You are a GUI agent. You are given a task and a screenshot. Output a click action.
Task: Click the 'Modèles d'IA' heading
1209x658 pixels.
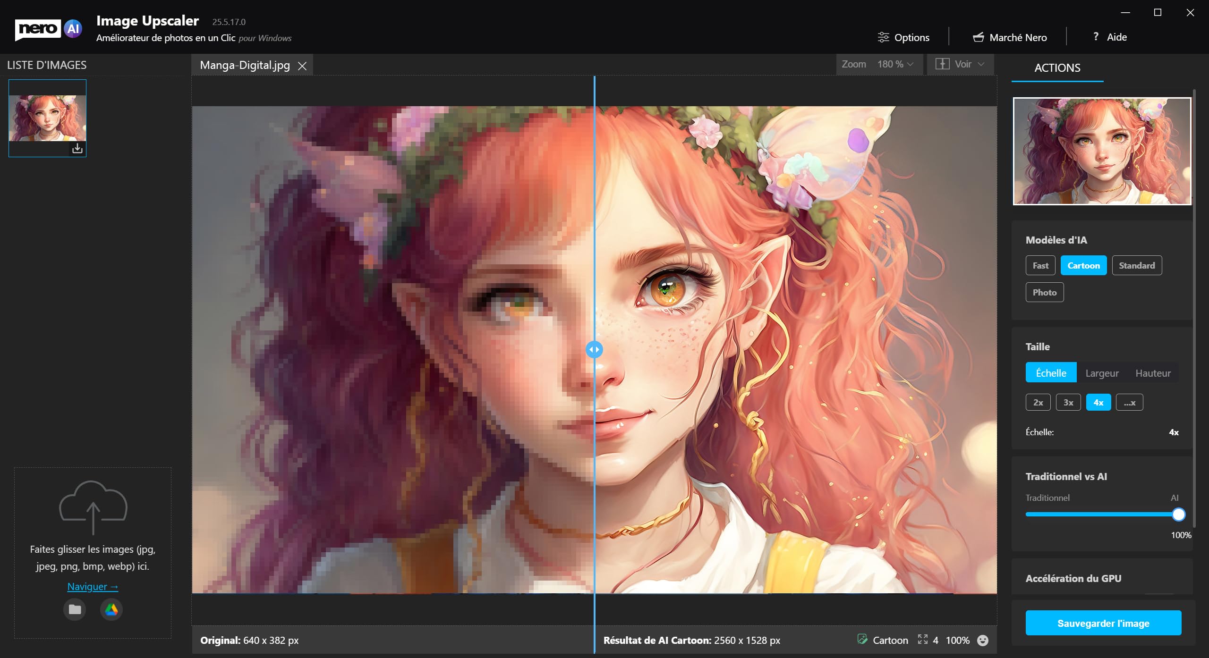click(1056, 240)
